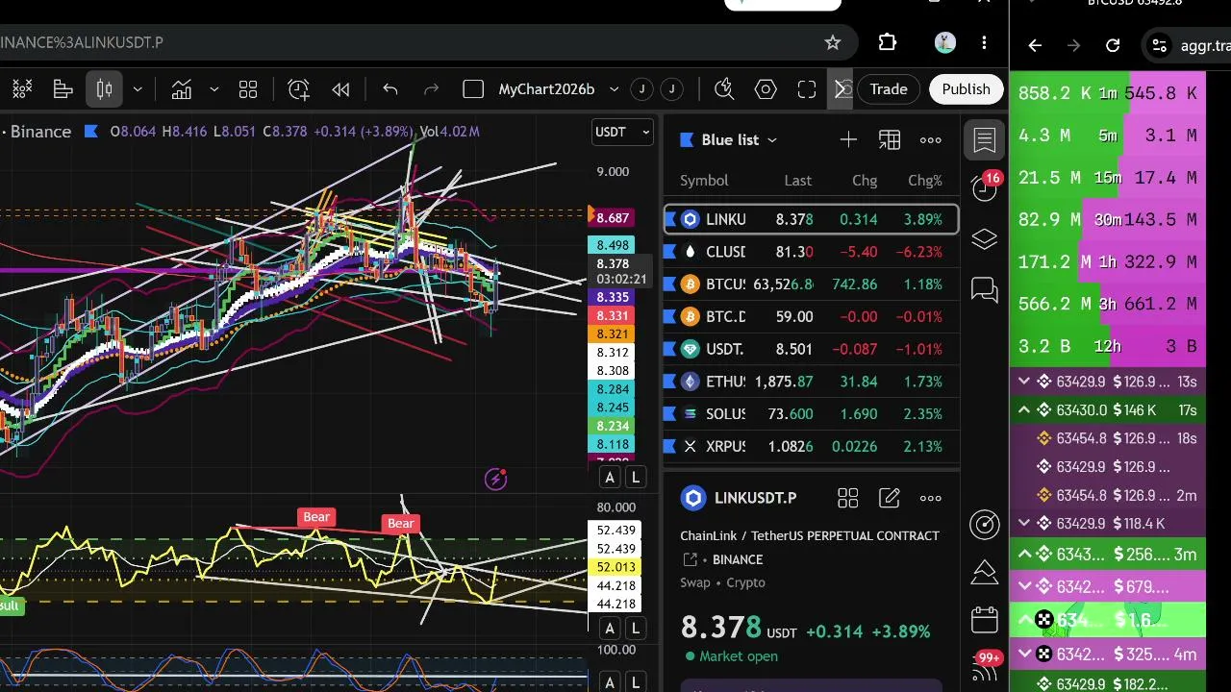Expand the MyChart2026b layout dropdown arrow

click(614, 89)
